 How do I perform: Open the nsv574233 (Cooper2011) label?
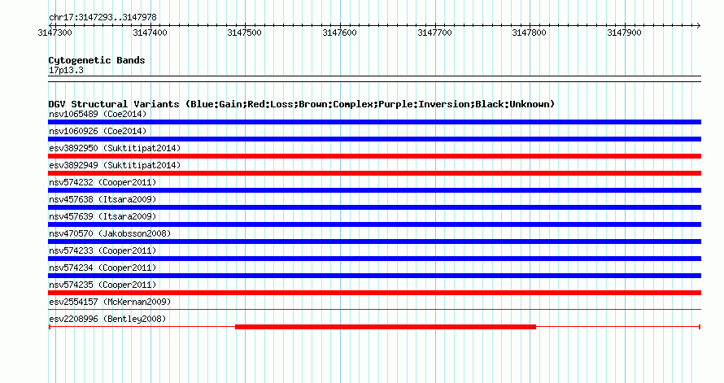click(102, 250)
